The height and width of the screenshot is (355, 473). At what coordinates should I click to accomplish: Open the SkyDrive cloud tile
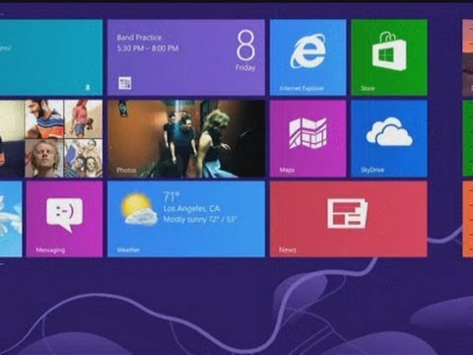point(389,139)
